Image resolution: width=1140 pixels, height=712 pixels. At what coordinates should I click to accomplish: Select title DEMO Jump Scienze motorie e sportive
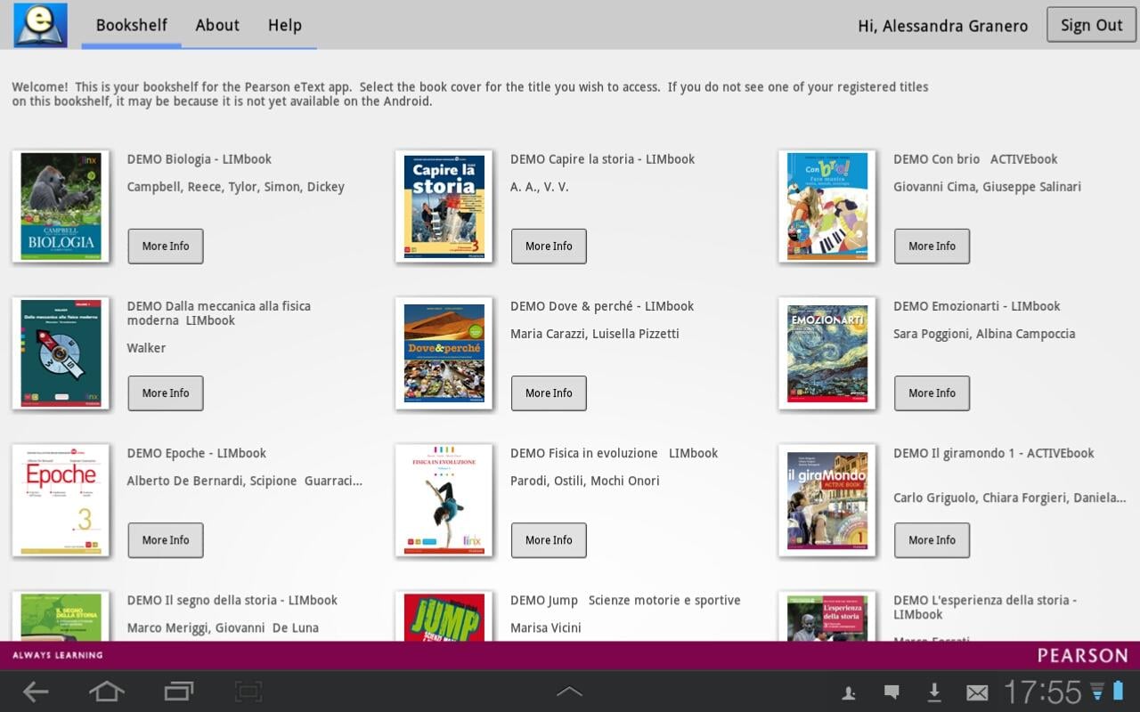coord(625,600)
